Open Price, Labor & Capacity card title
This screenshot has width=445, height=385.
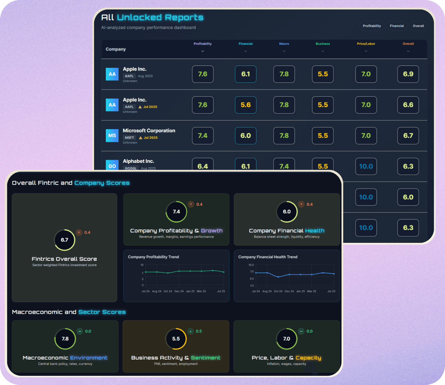click(286, 358)
